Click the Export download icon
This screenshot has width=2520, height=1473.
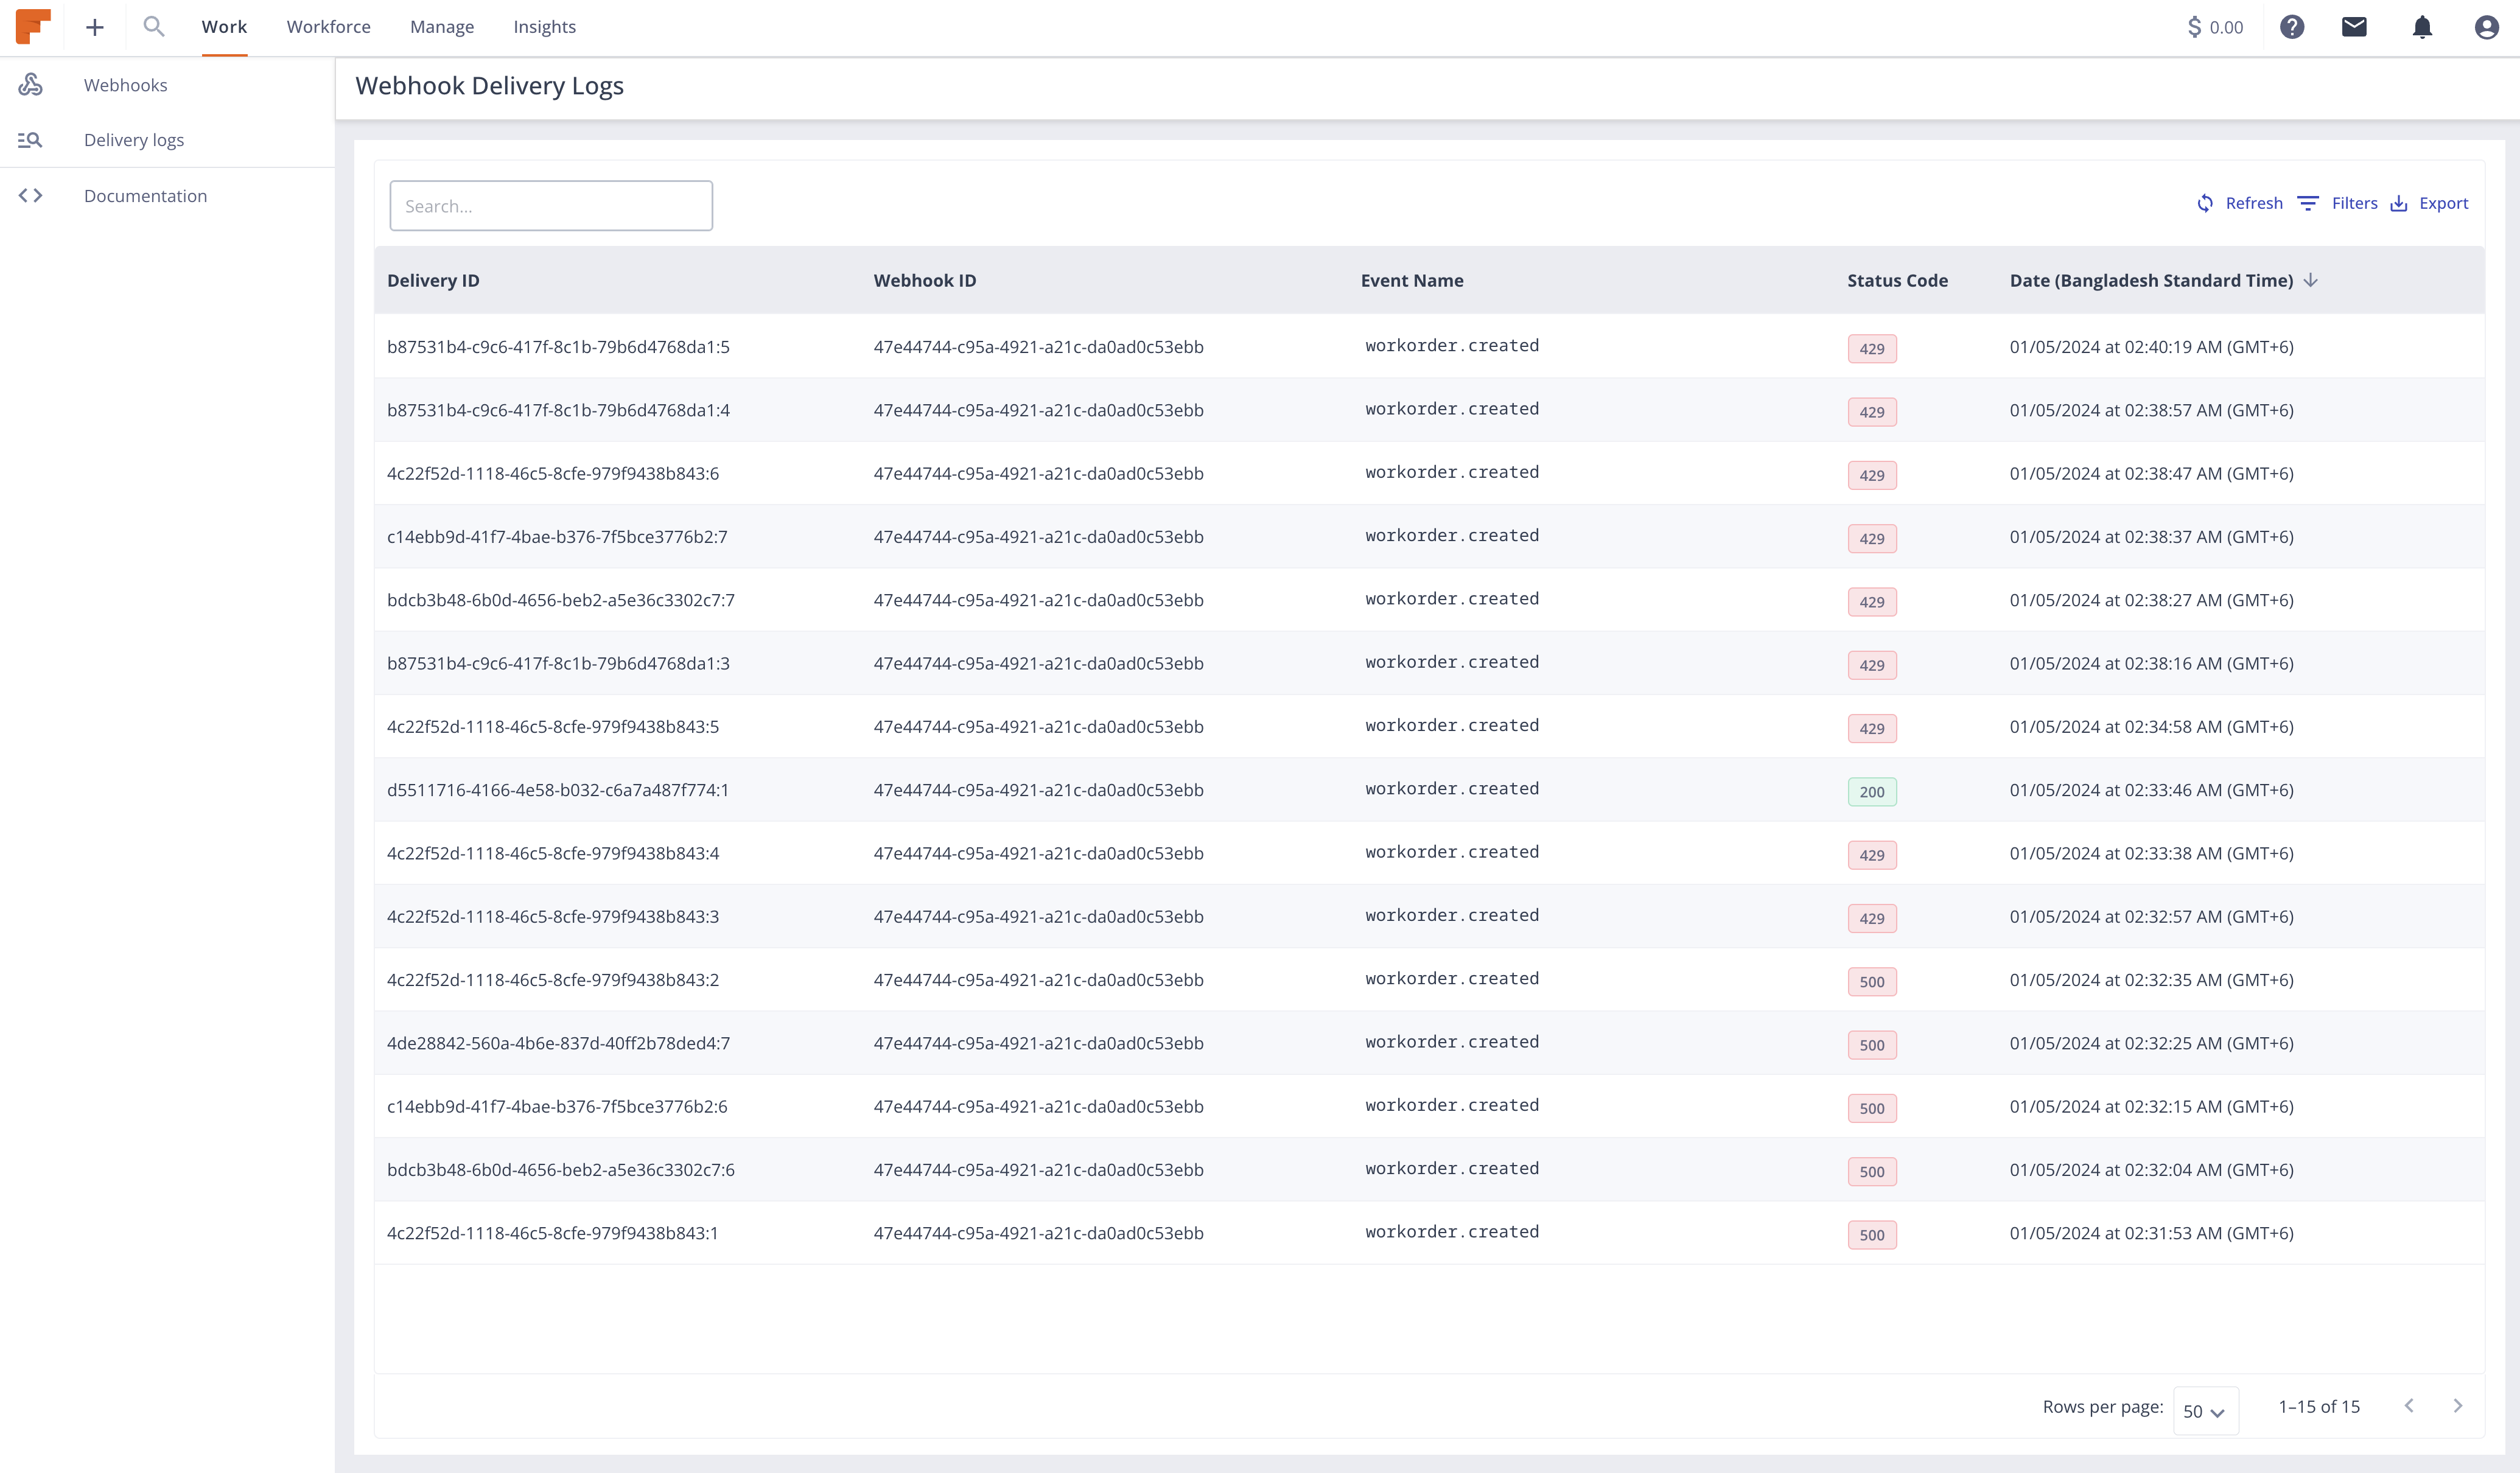(x=2400, y=203)
